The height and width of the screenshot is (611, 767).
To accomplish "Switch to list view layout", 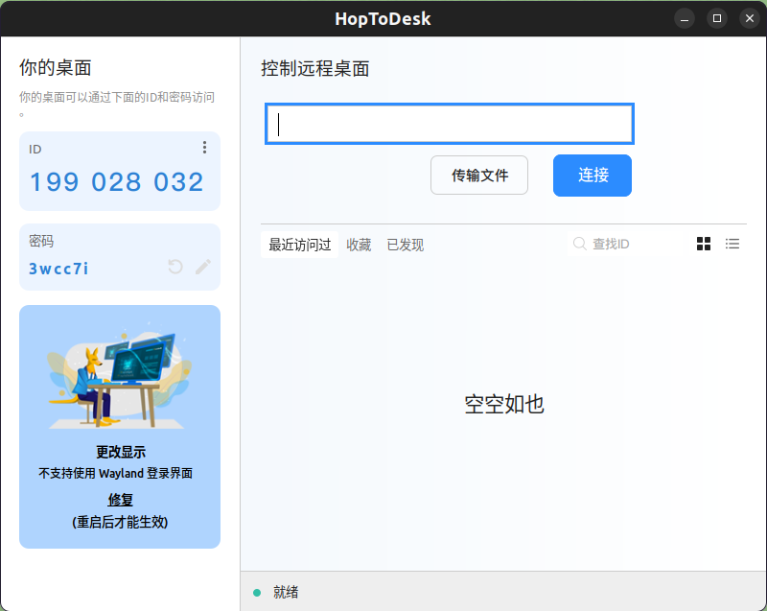I will pos(732,244).
